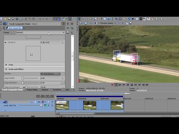Click the Corner 4 position crosshair point
179x134 pixels.
(x=31, y=55)
